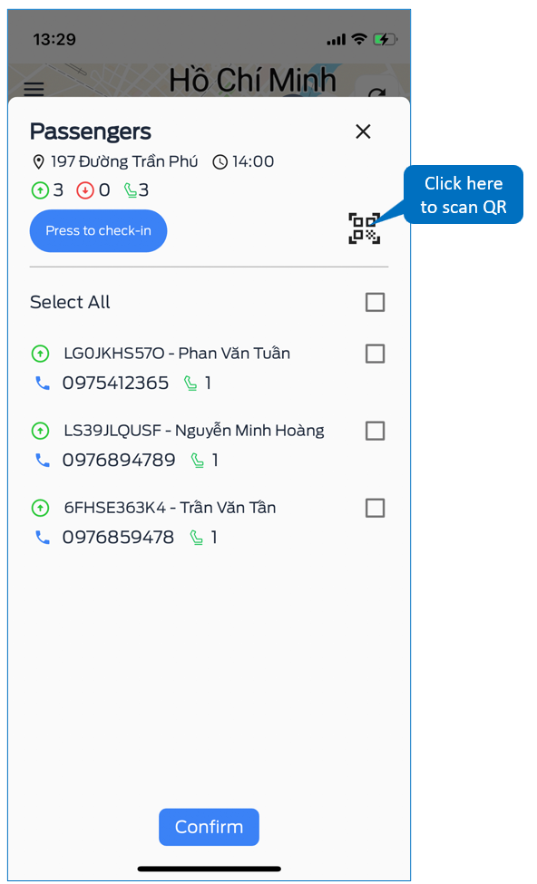Tap the red drop-off count icon

point(84,190)
